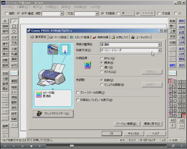Open the プリントアドバイザー button
The width and height of the screenshot is (187, 149).
[x=53, y=114]
